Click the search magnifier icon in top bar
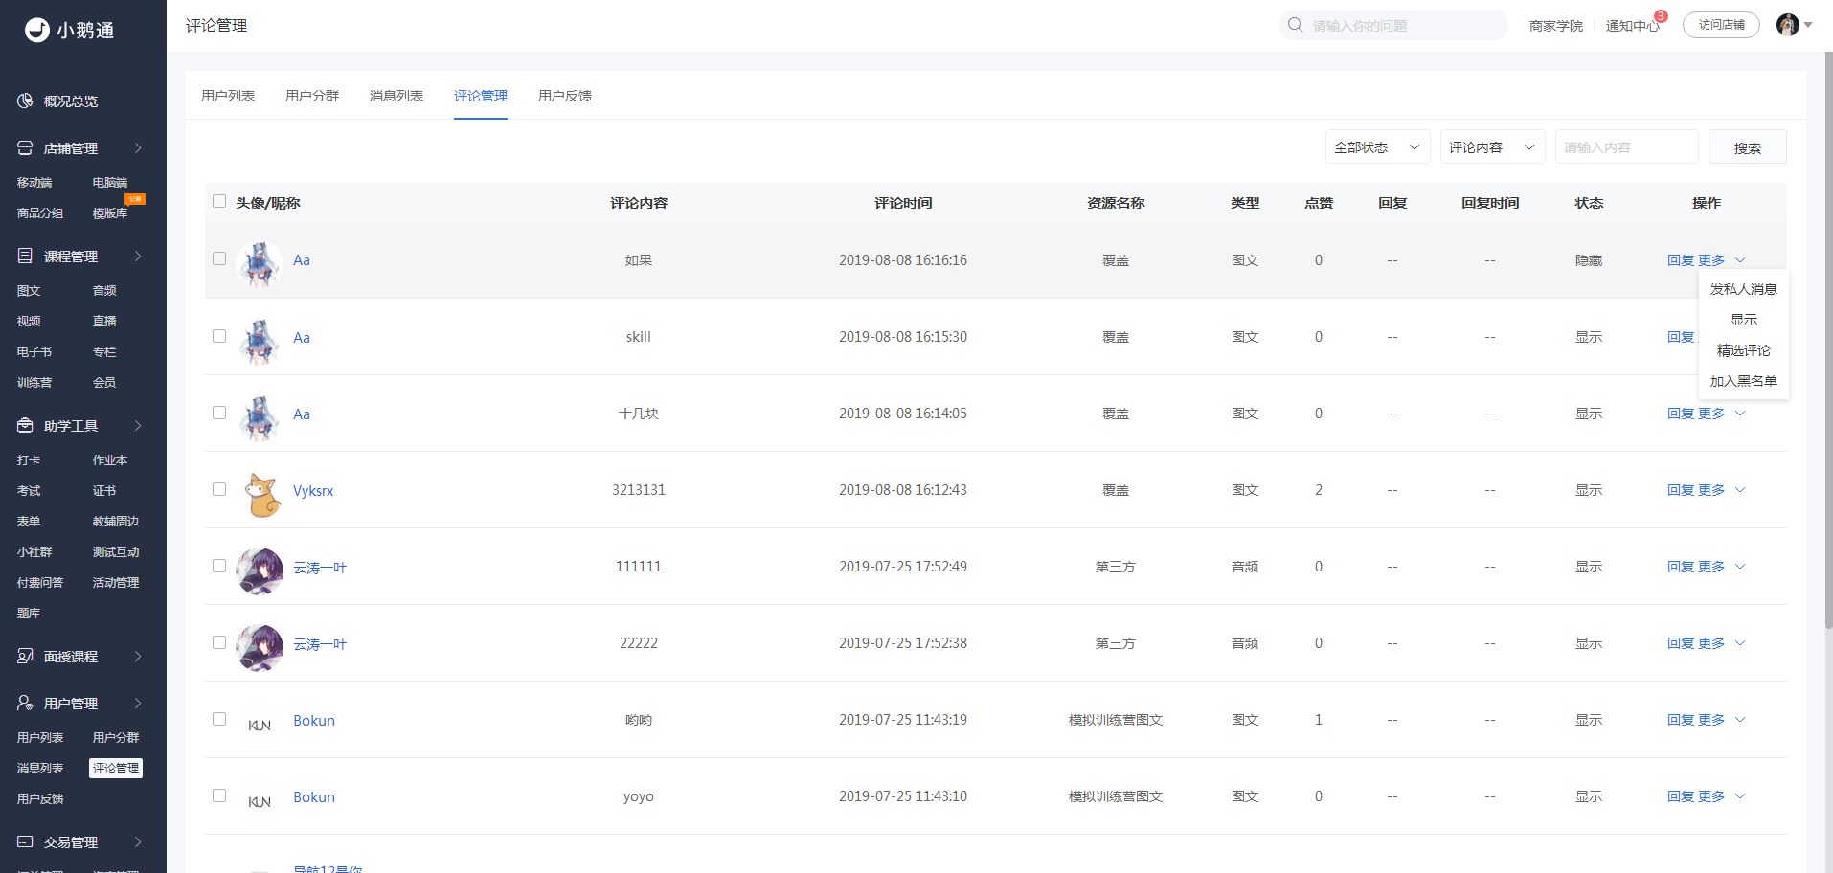Image resolution: width=1833 pixels, height=873 pixels. pyautogui.click(x=1295, y=25)
